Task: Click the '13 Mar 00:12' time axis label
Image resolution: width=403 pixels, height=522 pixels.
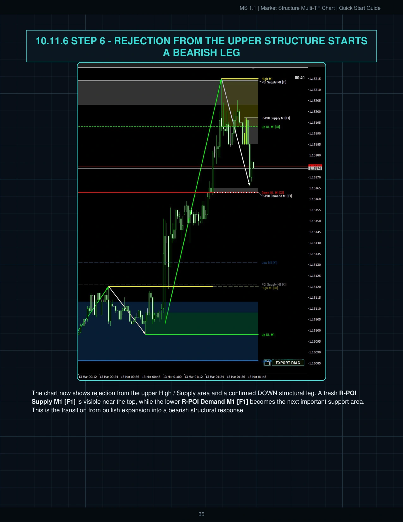Action: [88, 377]
